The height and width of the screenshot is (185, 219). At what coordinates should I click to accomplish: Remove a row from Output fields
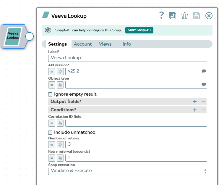[x=204, y=102]
